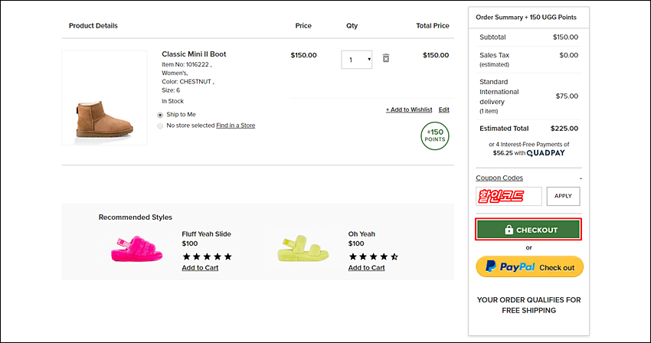This screenshot has width=651, height=343.
Task: Click the QUADPAY logo text
Action: point(545,153)
